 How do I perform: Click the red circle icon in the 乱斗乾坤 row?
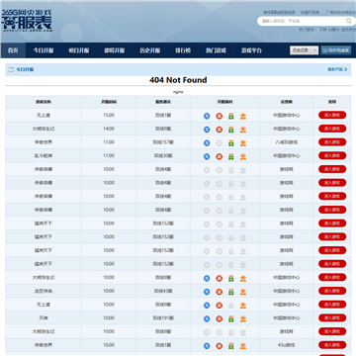tap(220, 156)
